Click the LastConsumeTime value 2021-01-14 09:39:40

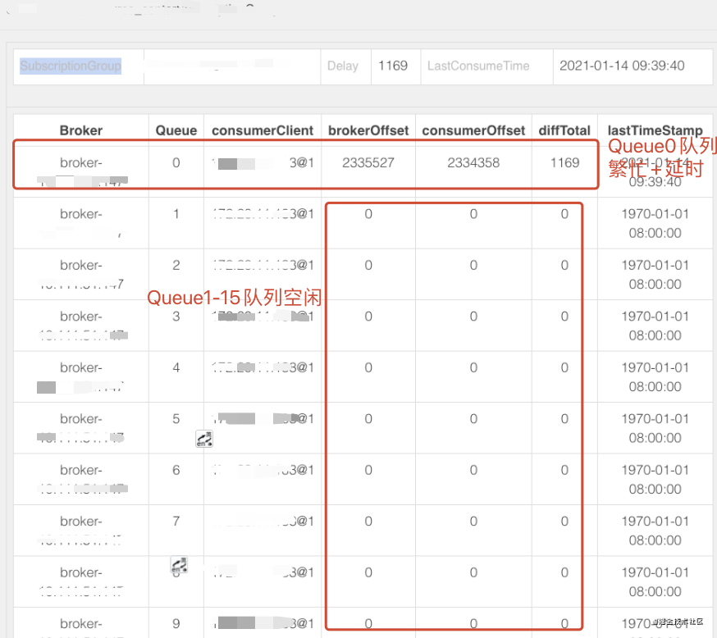622,66
